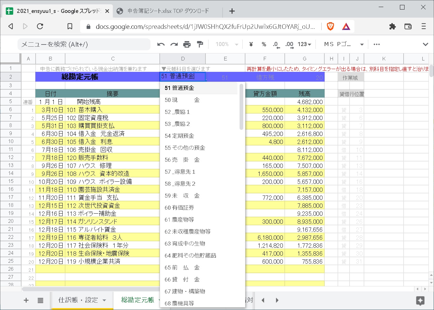The height and width of the screenshot is (310, 434).
Task: Add a new sheet with plus
Action: (x=26, y=300)
